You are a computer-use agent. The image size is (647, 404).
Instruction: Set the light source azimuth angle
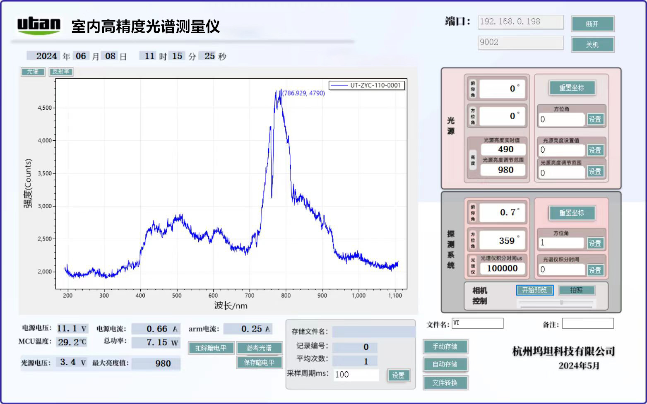pyautogui.click(x=595, y=119)
